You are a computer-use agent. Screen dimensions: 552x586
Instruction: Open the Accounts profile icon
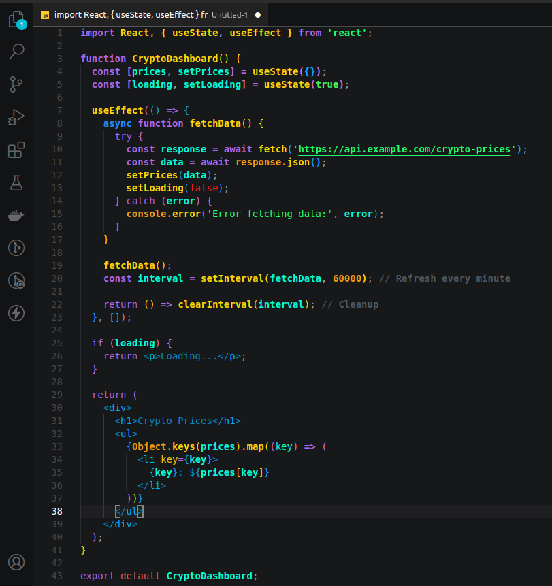point(16,562)
